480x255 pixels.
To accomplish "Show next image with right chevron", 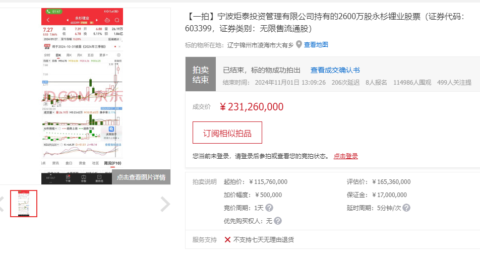I will click(x=165, y=204).
